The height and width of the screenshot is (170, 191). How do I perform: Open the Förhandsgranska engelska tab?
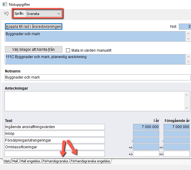tap(90, 161)
